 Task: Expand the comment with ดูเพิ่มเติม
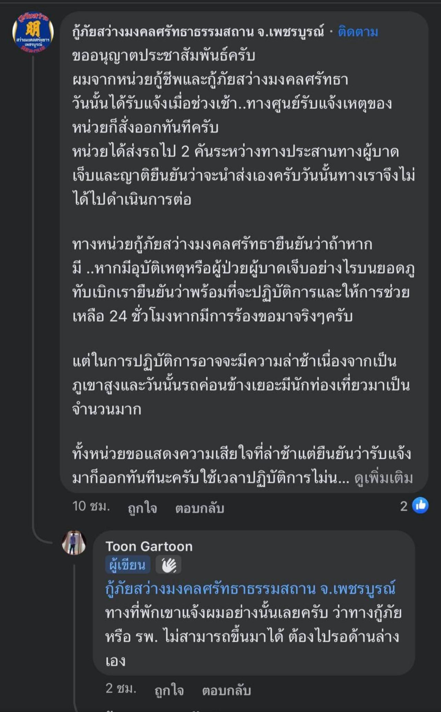pos(383,478)
